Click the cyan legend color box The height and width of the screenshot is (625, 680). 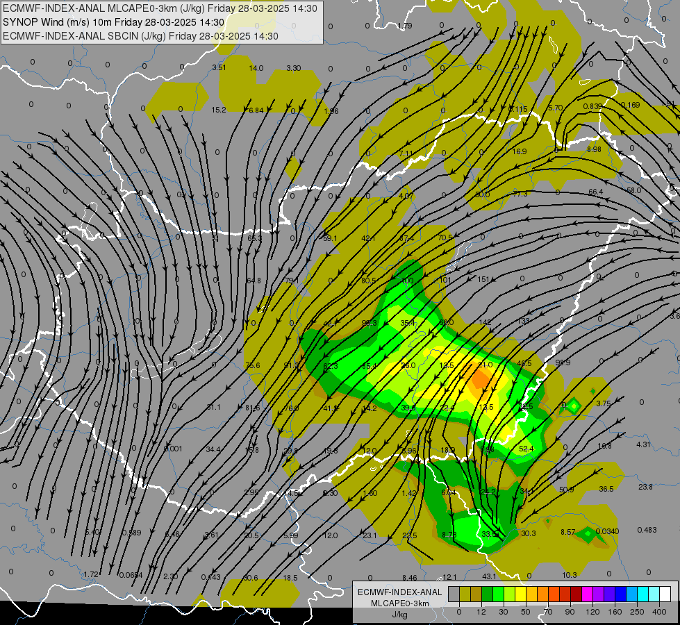click(642, 594)
